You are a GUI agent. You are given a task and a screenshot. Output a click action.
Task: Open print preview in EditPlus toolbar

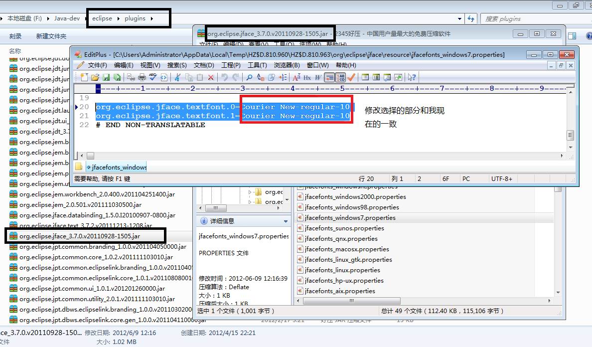tap(132, 77)
